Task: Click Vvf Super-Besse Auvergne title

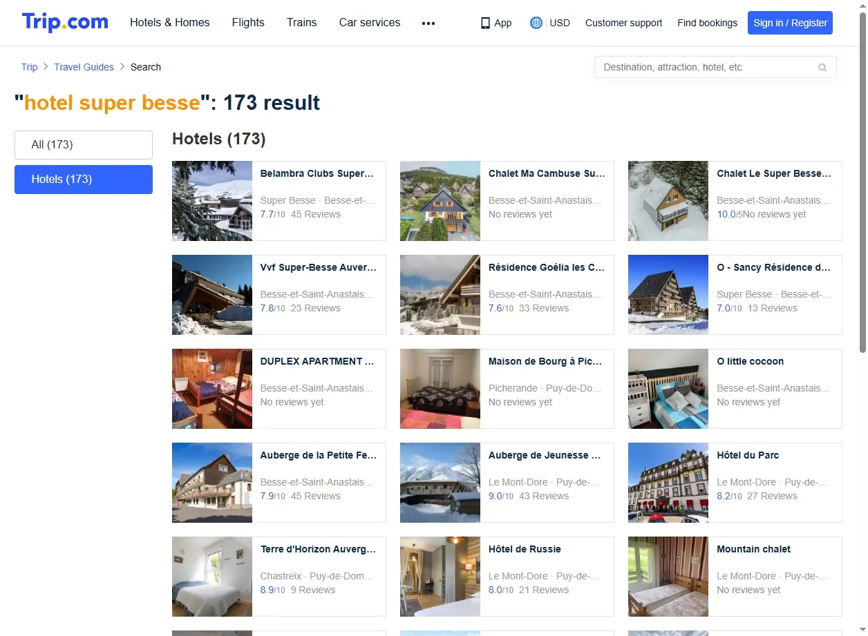Action: tap(318, 268)
